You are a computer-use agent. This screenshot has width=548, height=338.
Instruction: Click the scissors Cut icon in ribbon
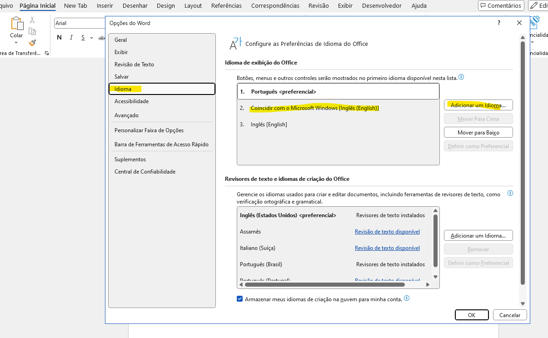[32, 20]
